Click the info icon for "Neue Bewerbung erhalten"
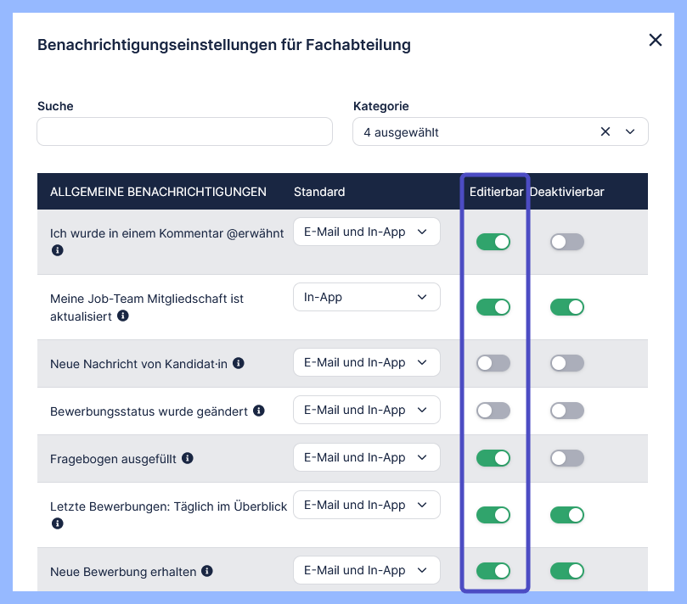This screenshot has height=604, width=687. pyautogui.click(x=207, y=571)
